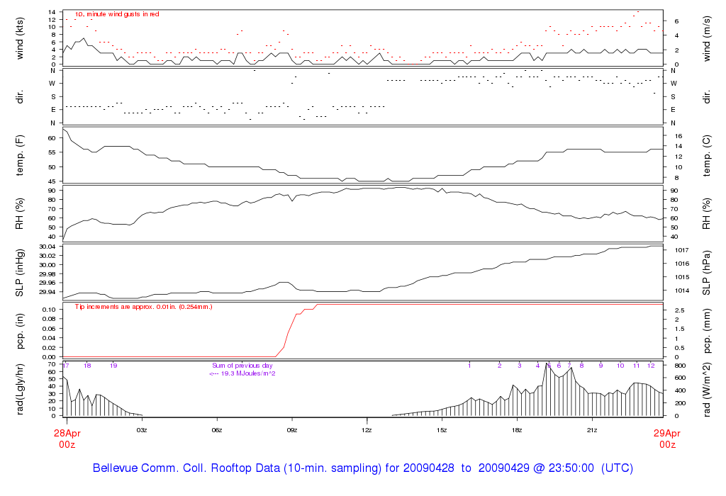This screenshot has width=726, height=496.
Task: Click the '0.04' precipitation tick value
Action: click(49, 338)
